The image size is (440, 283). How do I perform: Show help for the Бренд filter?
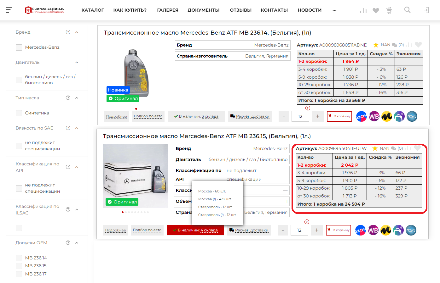(68, 32)
